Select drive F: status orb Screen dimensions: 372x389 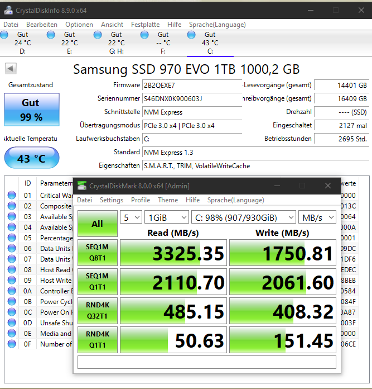pos(144,35)
